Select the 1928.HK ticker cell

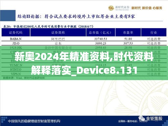point(16,48)
